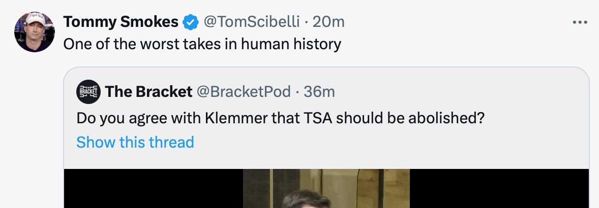Click the quoted text about abolishing TSA

tap(280, 118)
